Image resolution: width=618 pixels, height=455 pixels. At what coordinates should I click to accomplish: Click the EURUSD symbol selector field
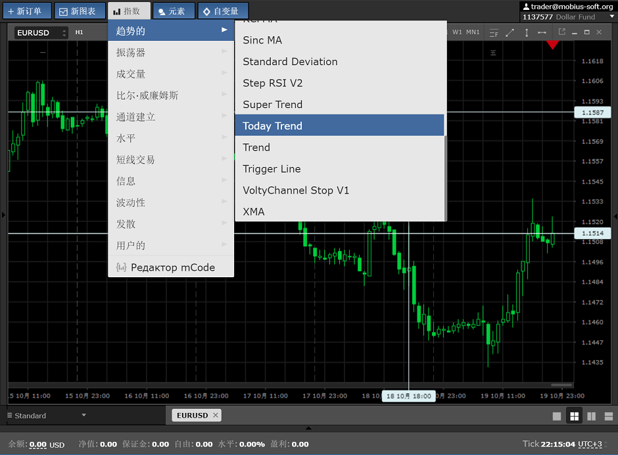click(x=41, y=32)
